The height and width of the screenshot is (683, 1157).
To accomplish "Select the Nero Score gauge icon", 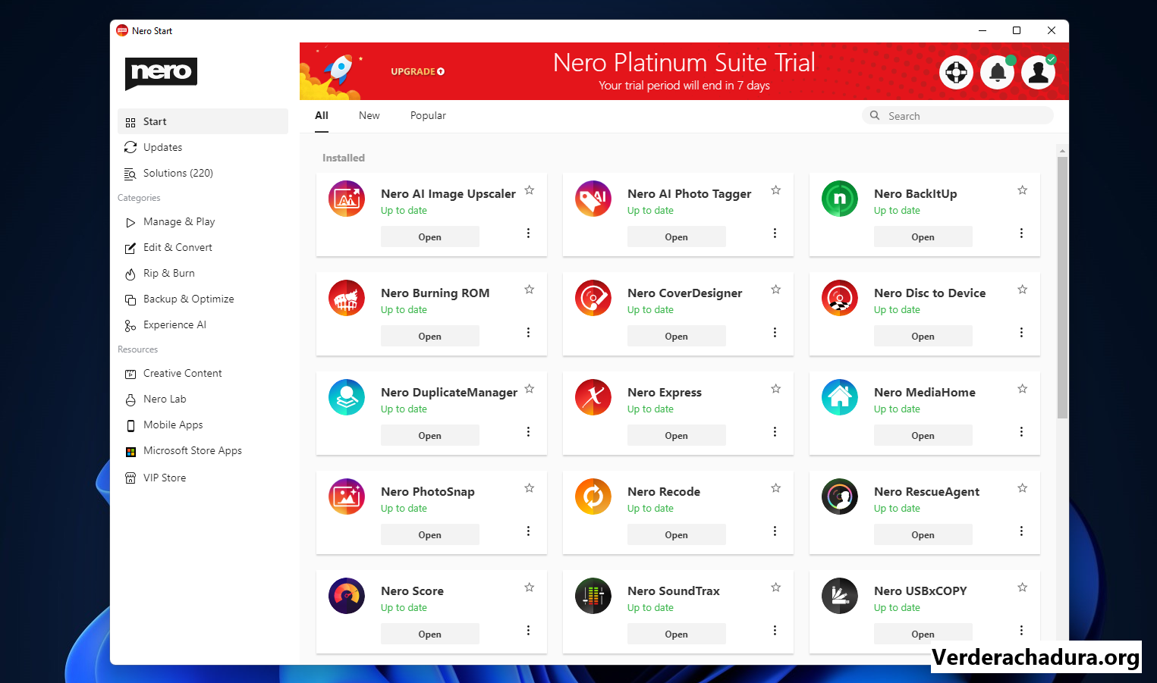I will pyautogui.click(x=347, y=596).
